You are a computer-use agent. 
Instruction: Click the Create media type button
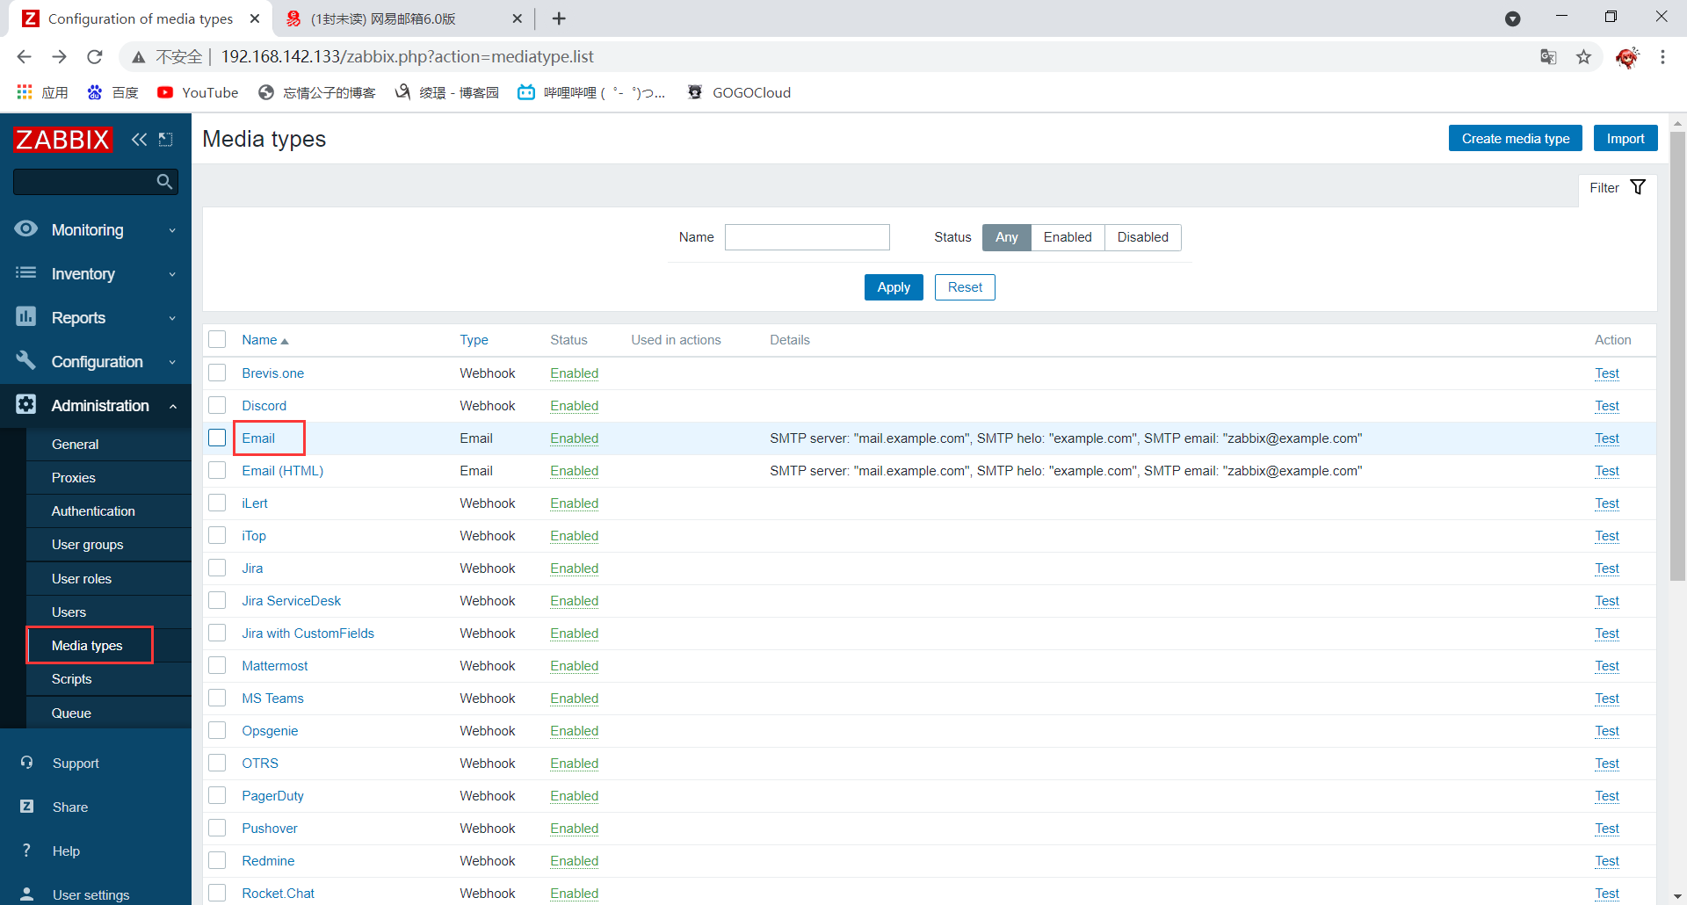1515,138
